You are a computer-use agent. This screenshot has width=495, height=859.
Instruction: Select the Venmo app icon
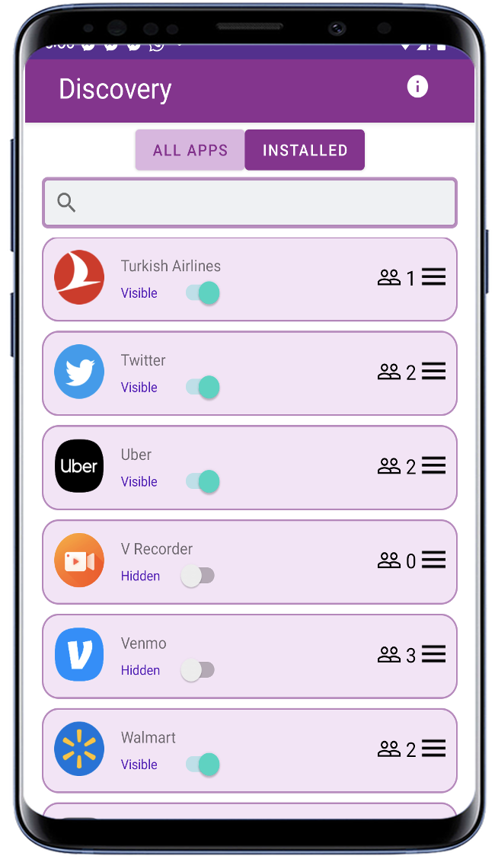[x=79, y=654]
